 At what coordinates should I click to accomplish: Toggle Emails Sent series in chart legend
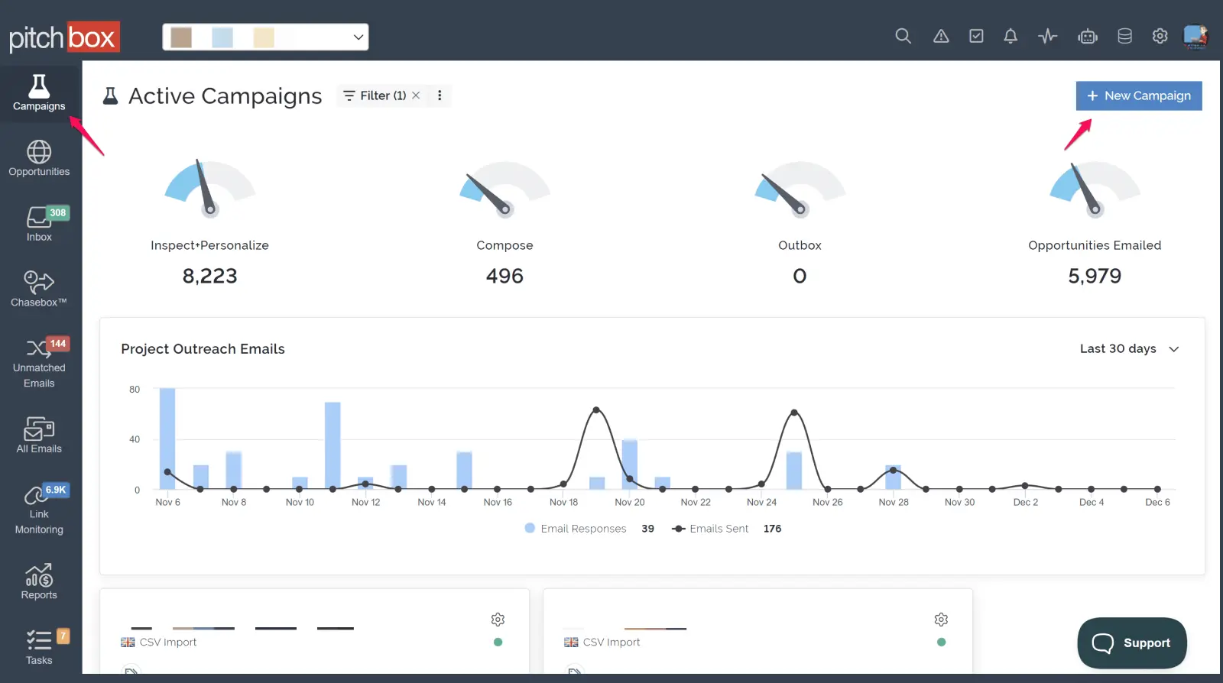(710, 529)
